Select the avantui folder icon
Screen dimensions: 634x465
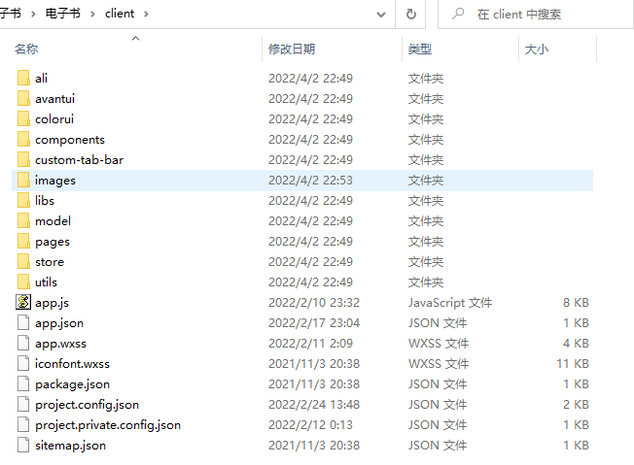click(x=23, y=98)
